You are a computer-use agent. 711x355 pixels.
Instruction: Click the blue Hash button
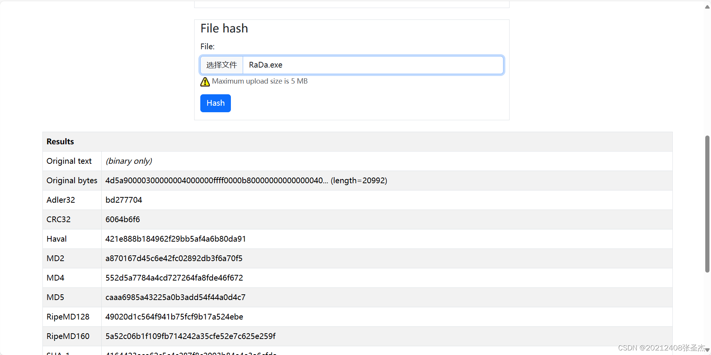[x=216, y=103]
